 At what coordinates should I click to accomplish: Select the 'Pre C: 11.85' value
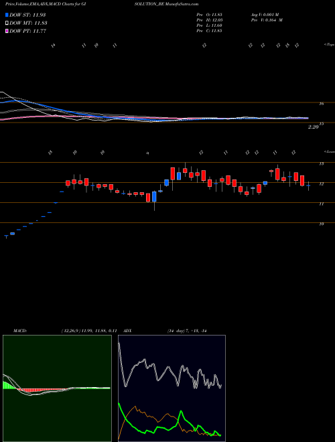point(209,31)
